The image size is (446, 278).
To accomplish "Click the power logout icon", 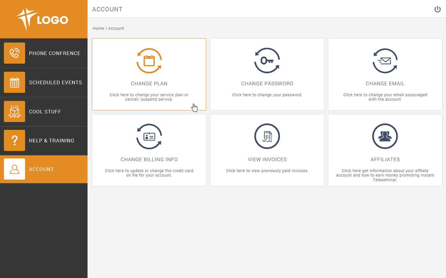I will [437, 9].
